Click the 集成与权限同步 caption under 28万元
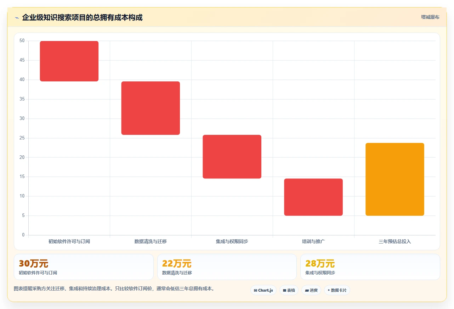This screenshot has width=454, height=309. tap(320, 273)
